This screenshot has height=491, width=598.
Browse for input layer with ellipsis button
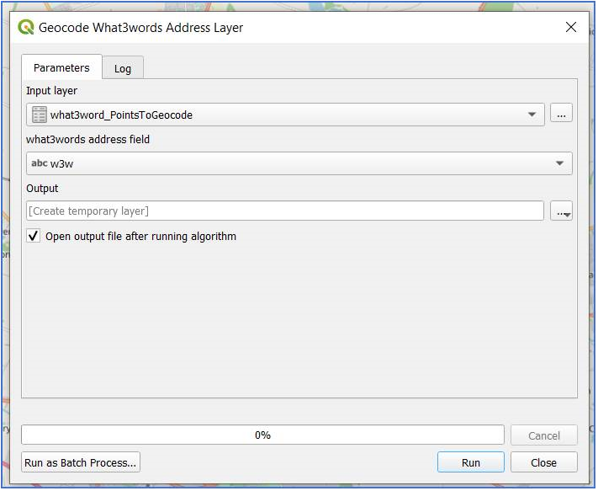561,113
